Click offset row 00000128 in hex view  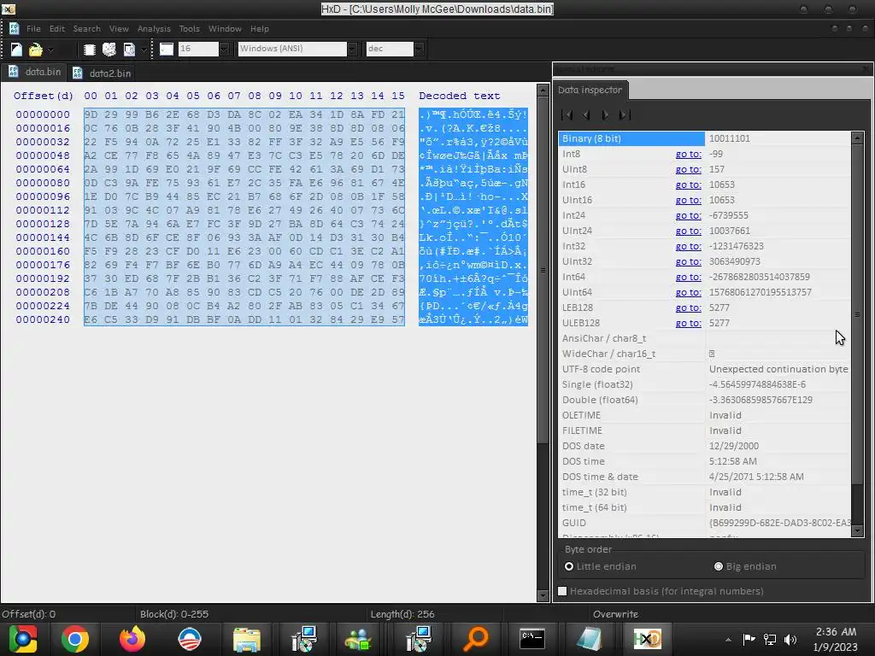point(43,224)
